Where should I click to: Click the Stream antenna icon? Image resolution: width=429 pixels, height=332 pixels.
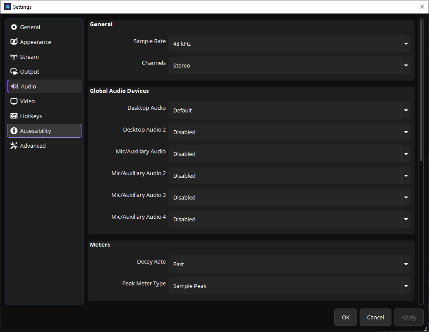click(14, 57)
